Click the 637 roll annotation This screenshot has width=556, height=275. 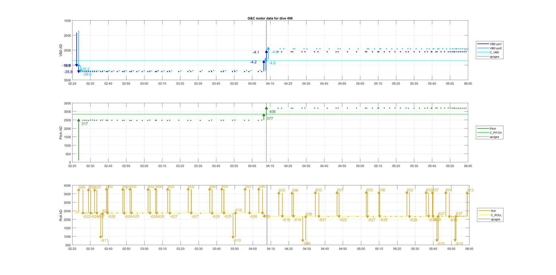[459, 213]
